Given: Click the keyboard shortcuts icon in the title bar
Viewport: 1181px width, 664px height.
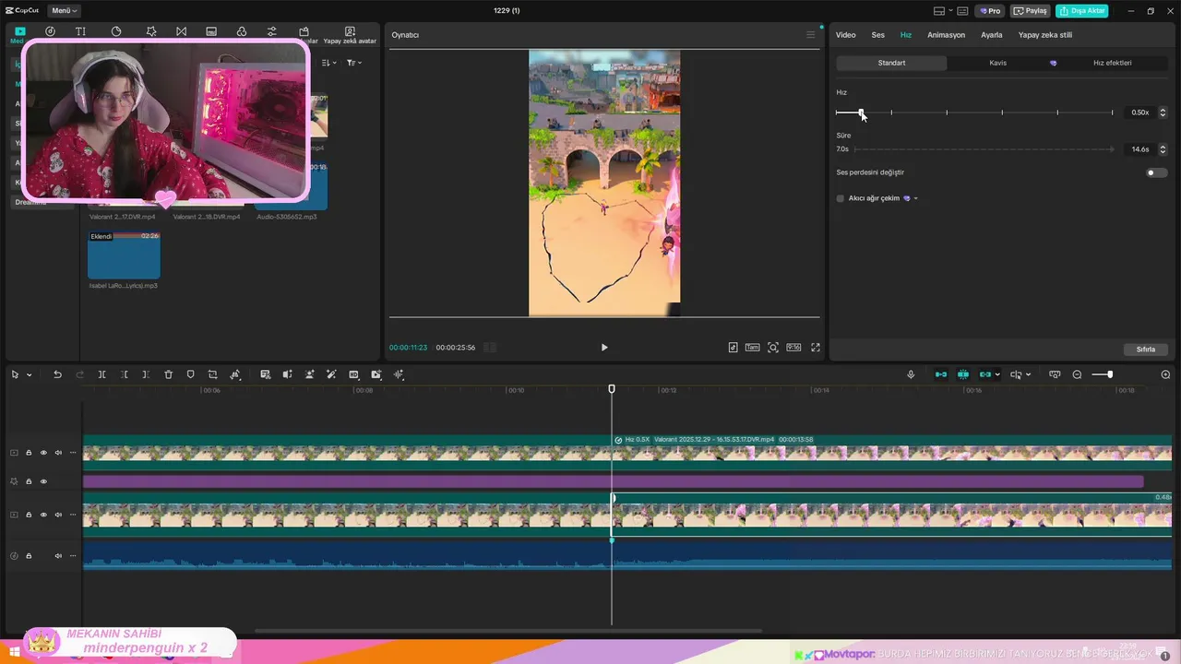Looking at the screenshot, I should [x=962, y=11].
